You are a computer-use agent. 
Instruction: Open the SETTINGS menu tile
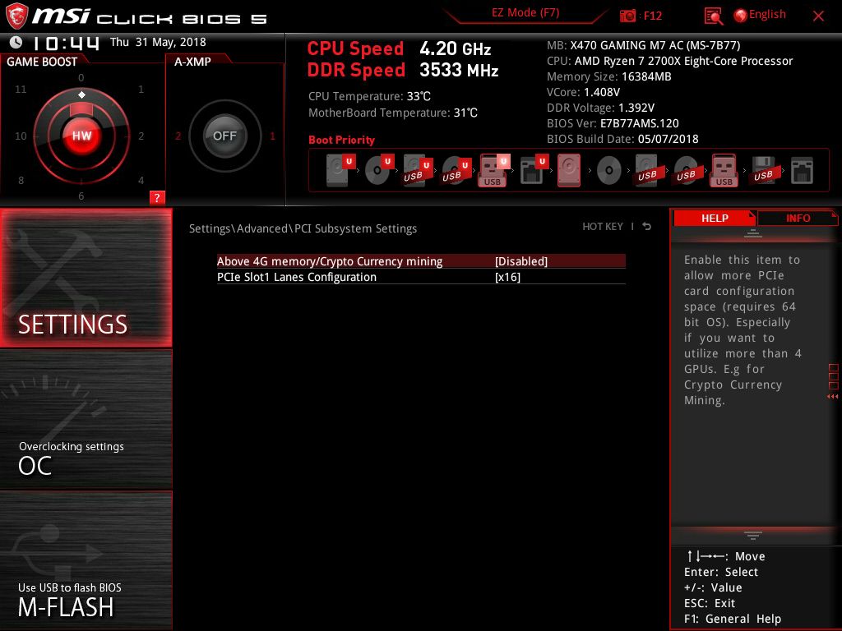tap(86, 278)
